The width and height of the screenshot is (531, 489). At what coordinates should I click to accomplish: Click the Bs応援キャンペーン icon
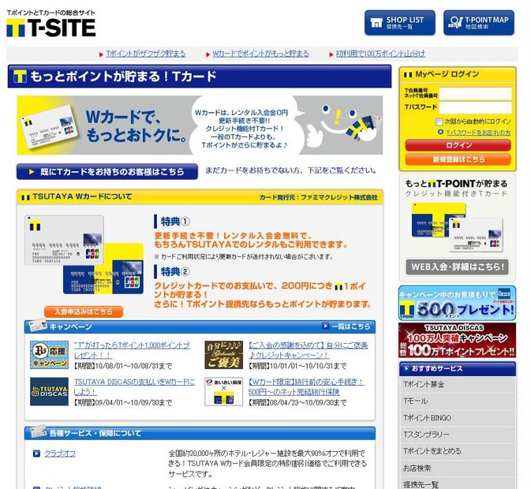click(x=49, y=355)
